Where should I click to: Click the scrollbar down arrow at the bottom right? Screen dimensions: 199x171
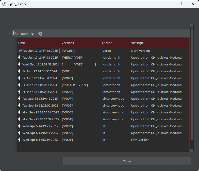point(192,150)
